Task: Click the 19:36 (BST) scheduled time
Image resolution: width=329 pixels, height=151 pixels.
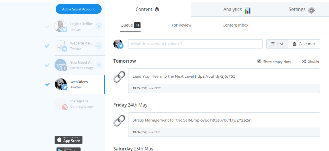Action: pos(140,132)
